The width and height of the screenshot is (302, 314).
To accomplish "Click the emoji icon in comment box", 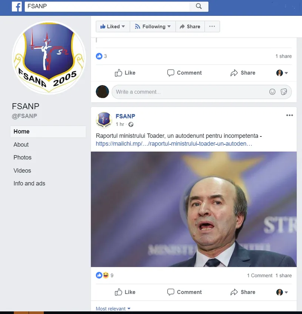I will tap(272, 92).
